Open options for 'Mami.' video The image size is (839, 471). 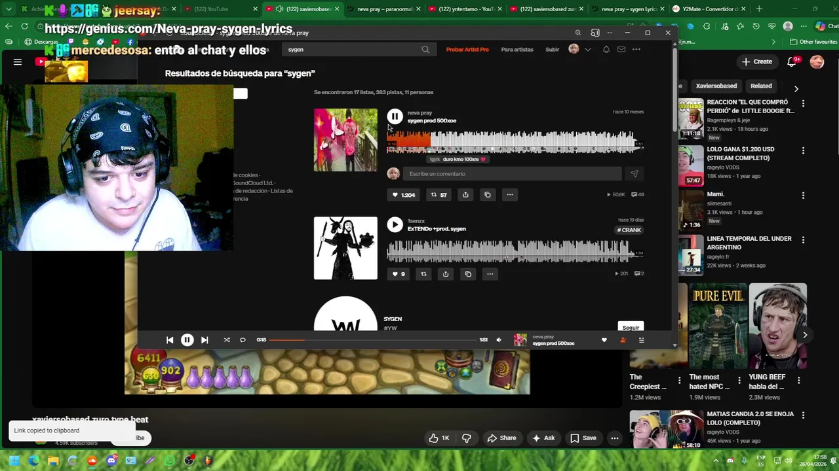tap(803, 196)
